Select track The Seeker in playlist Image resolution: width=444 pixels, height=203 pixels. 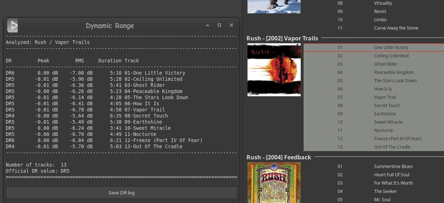[x=374, y=191]
